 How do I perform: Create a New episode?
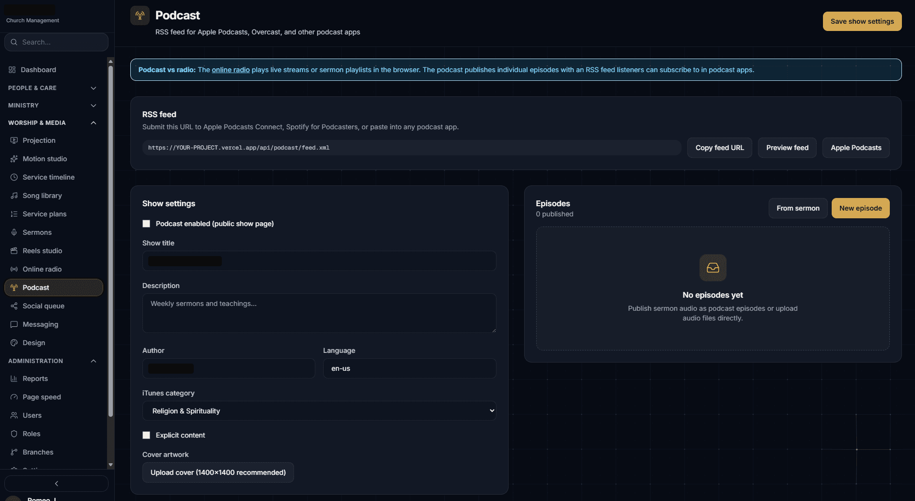(860, 208)
